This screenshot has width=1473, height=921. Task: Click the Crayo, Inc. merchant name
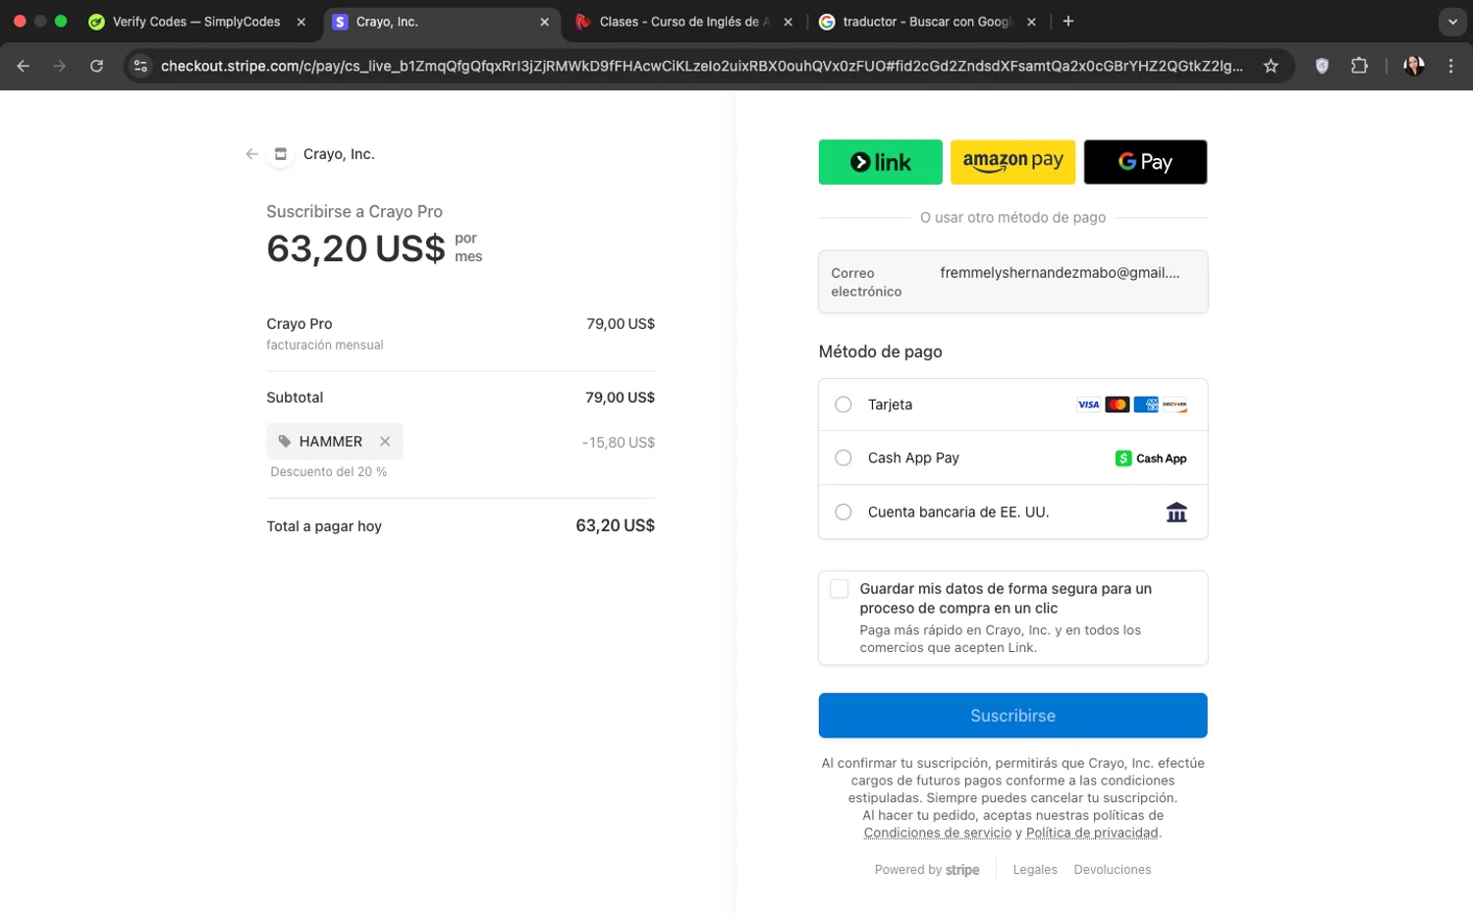(339, 154)
